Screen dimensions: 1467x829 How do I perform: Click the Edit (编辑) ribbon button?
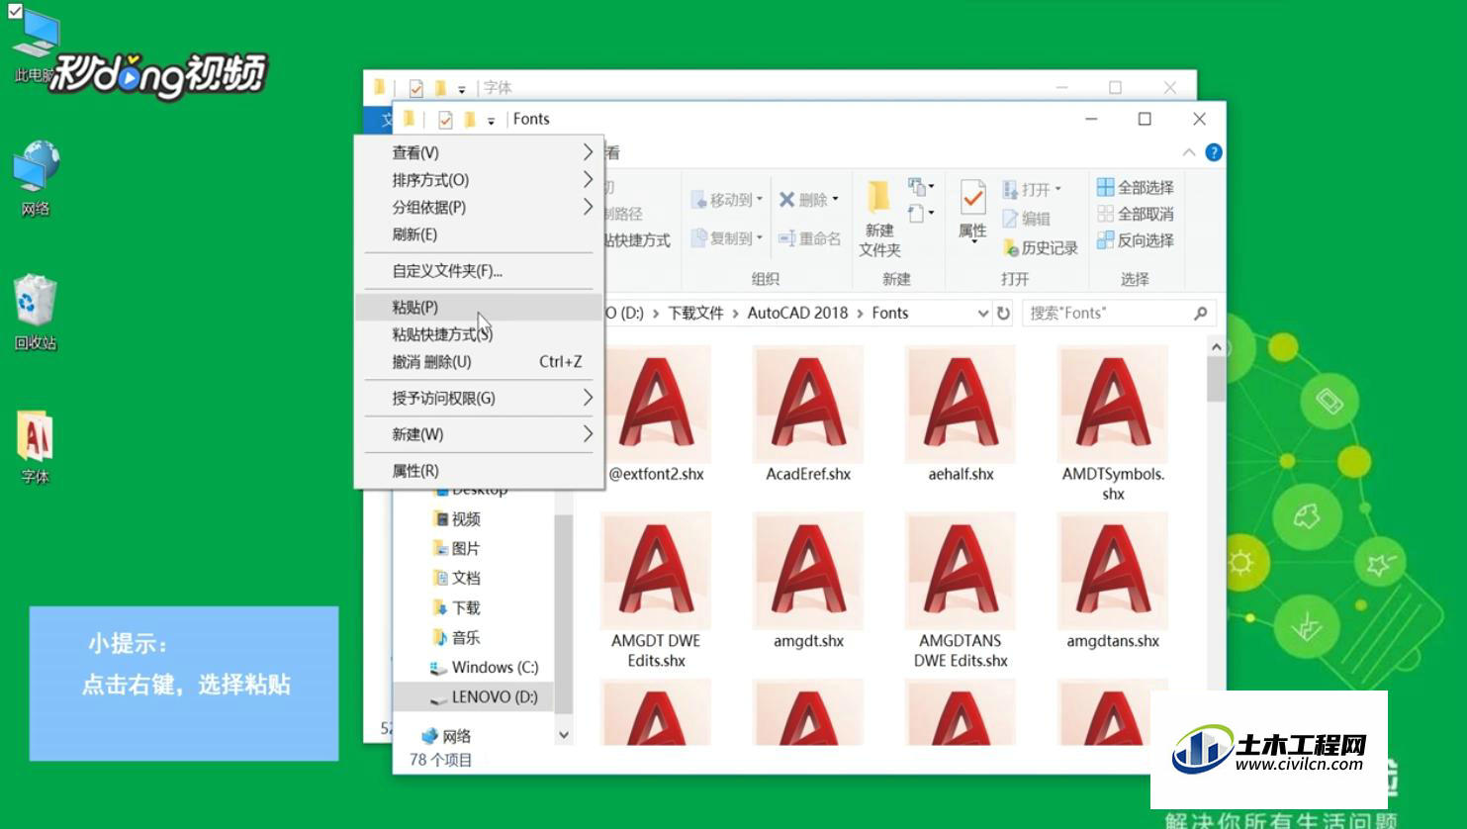click(1026, 219)
